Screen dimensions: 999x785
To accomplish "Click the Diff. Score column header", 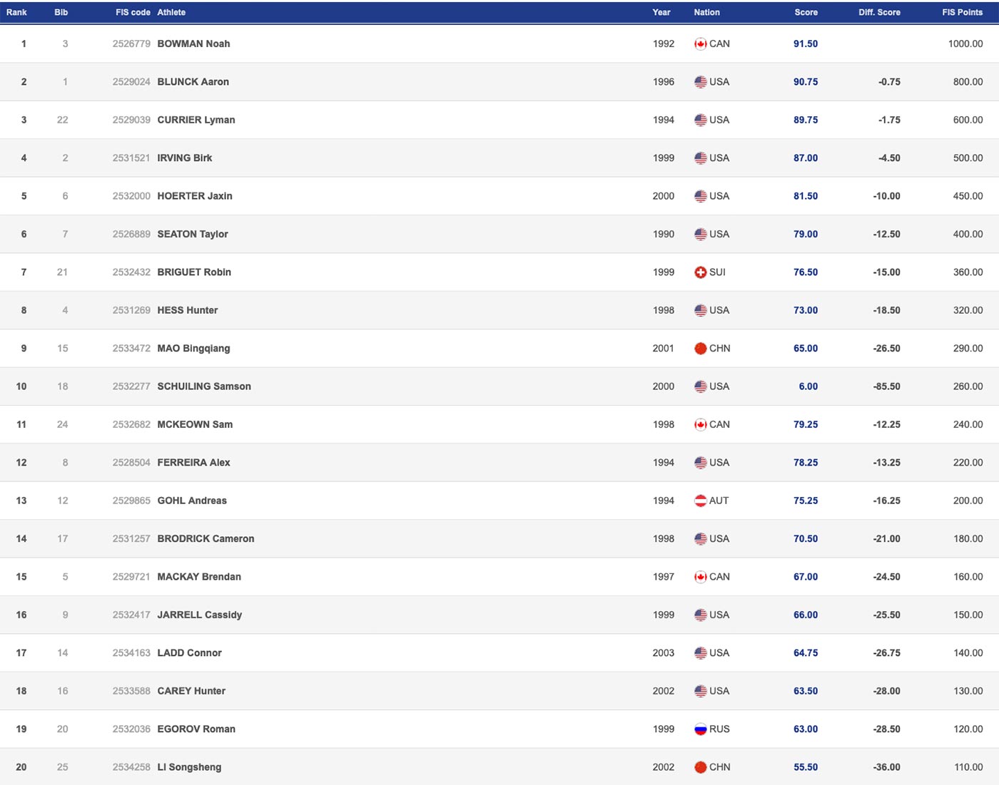I will [879, 12].
